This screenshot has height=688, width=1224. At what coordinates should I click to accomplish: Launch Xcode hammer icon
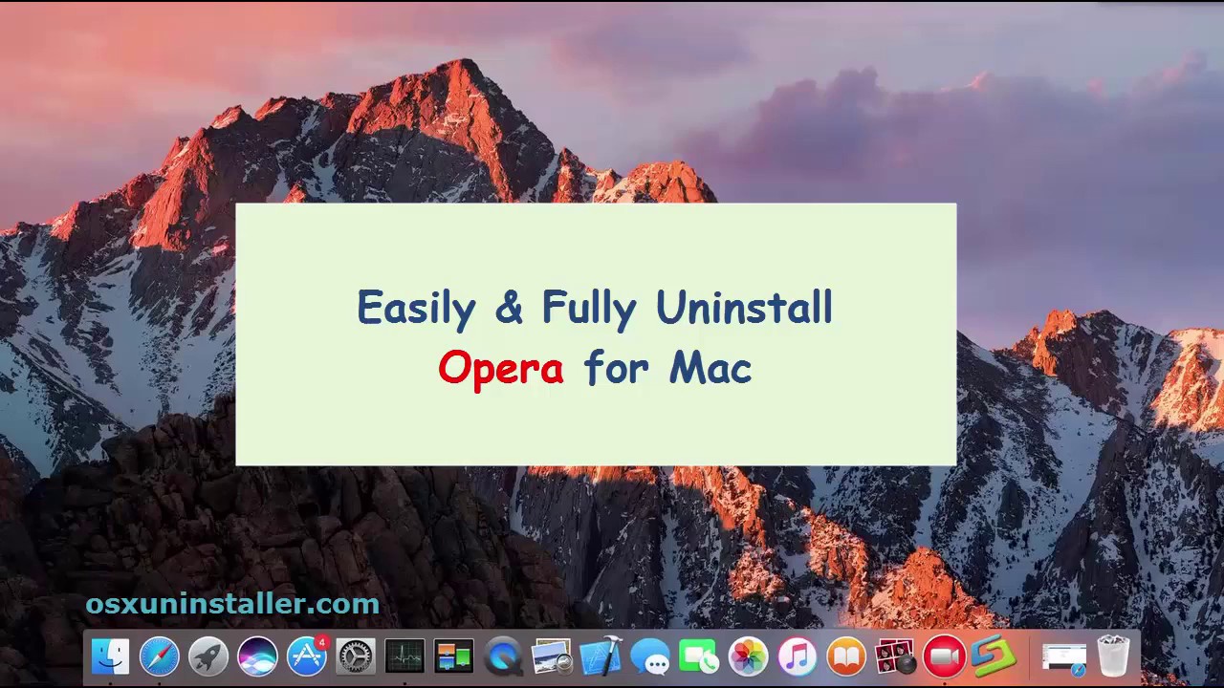pyautogui.click(x=601, y=656)
